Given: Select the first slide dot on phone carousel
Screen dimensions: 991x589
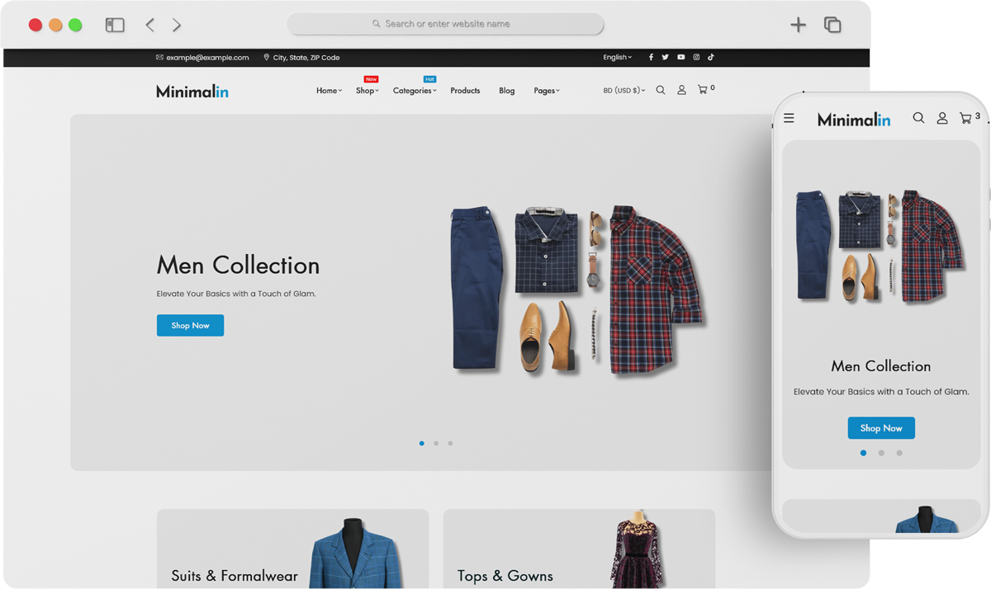Looking at the screenshot, I should click(x=864, y=453).
